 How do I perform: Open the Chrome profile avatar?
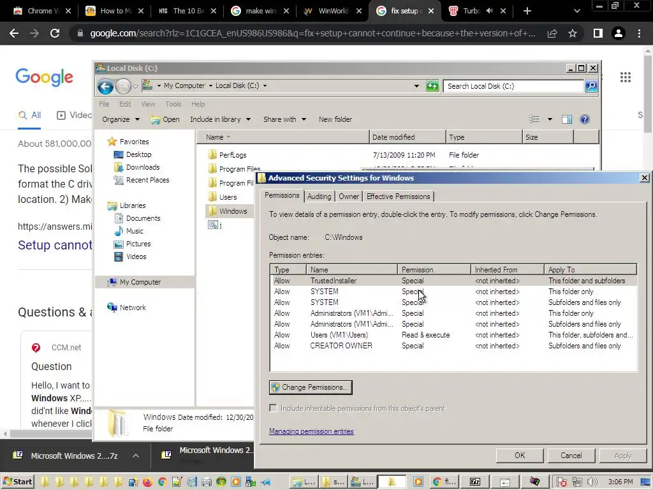pyautogui.click(x=619, y=33)
